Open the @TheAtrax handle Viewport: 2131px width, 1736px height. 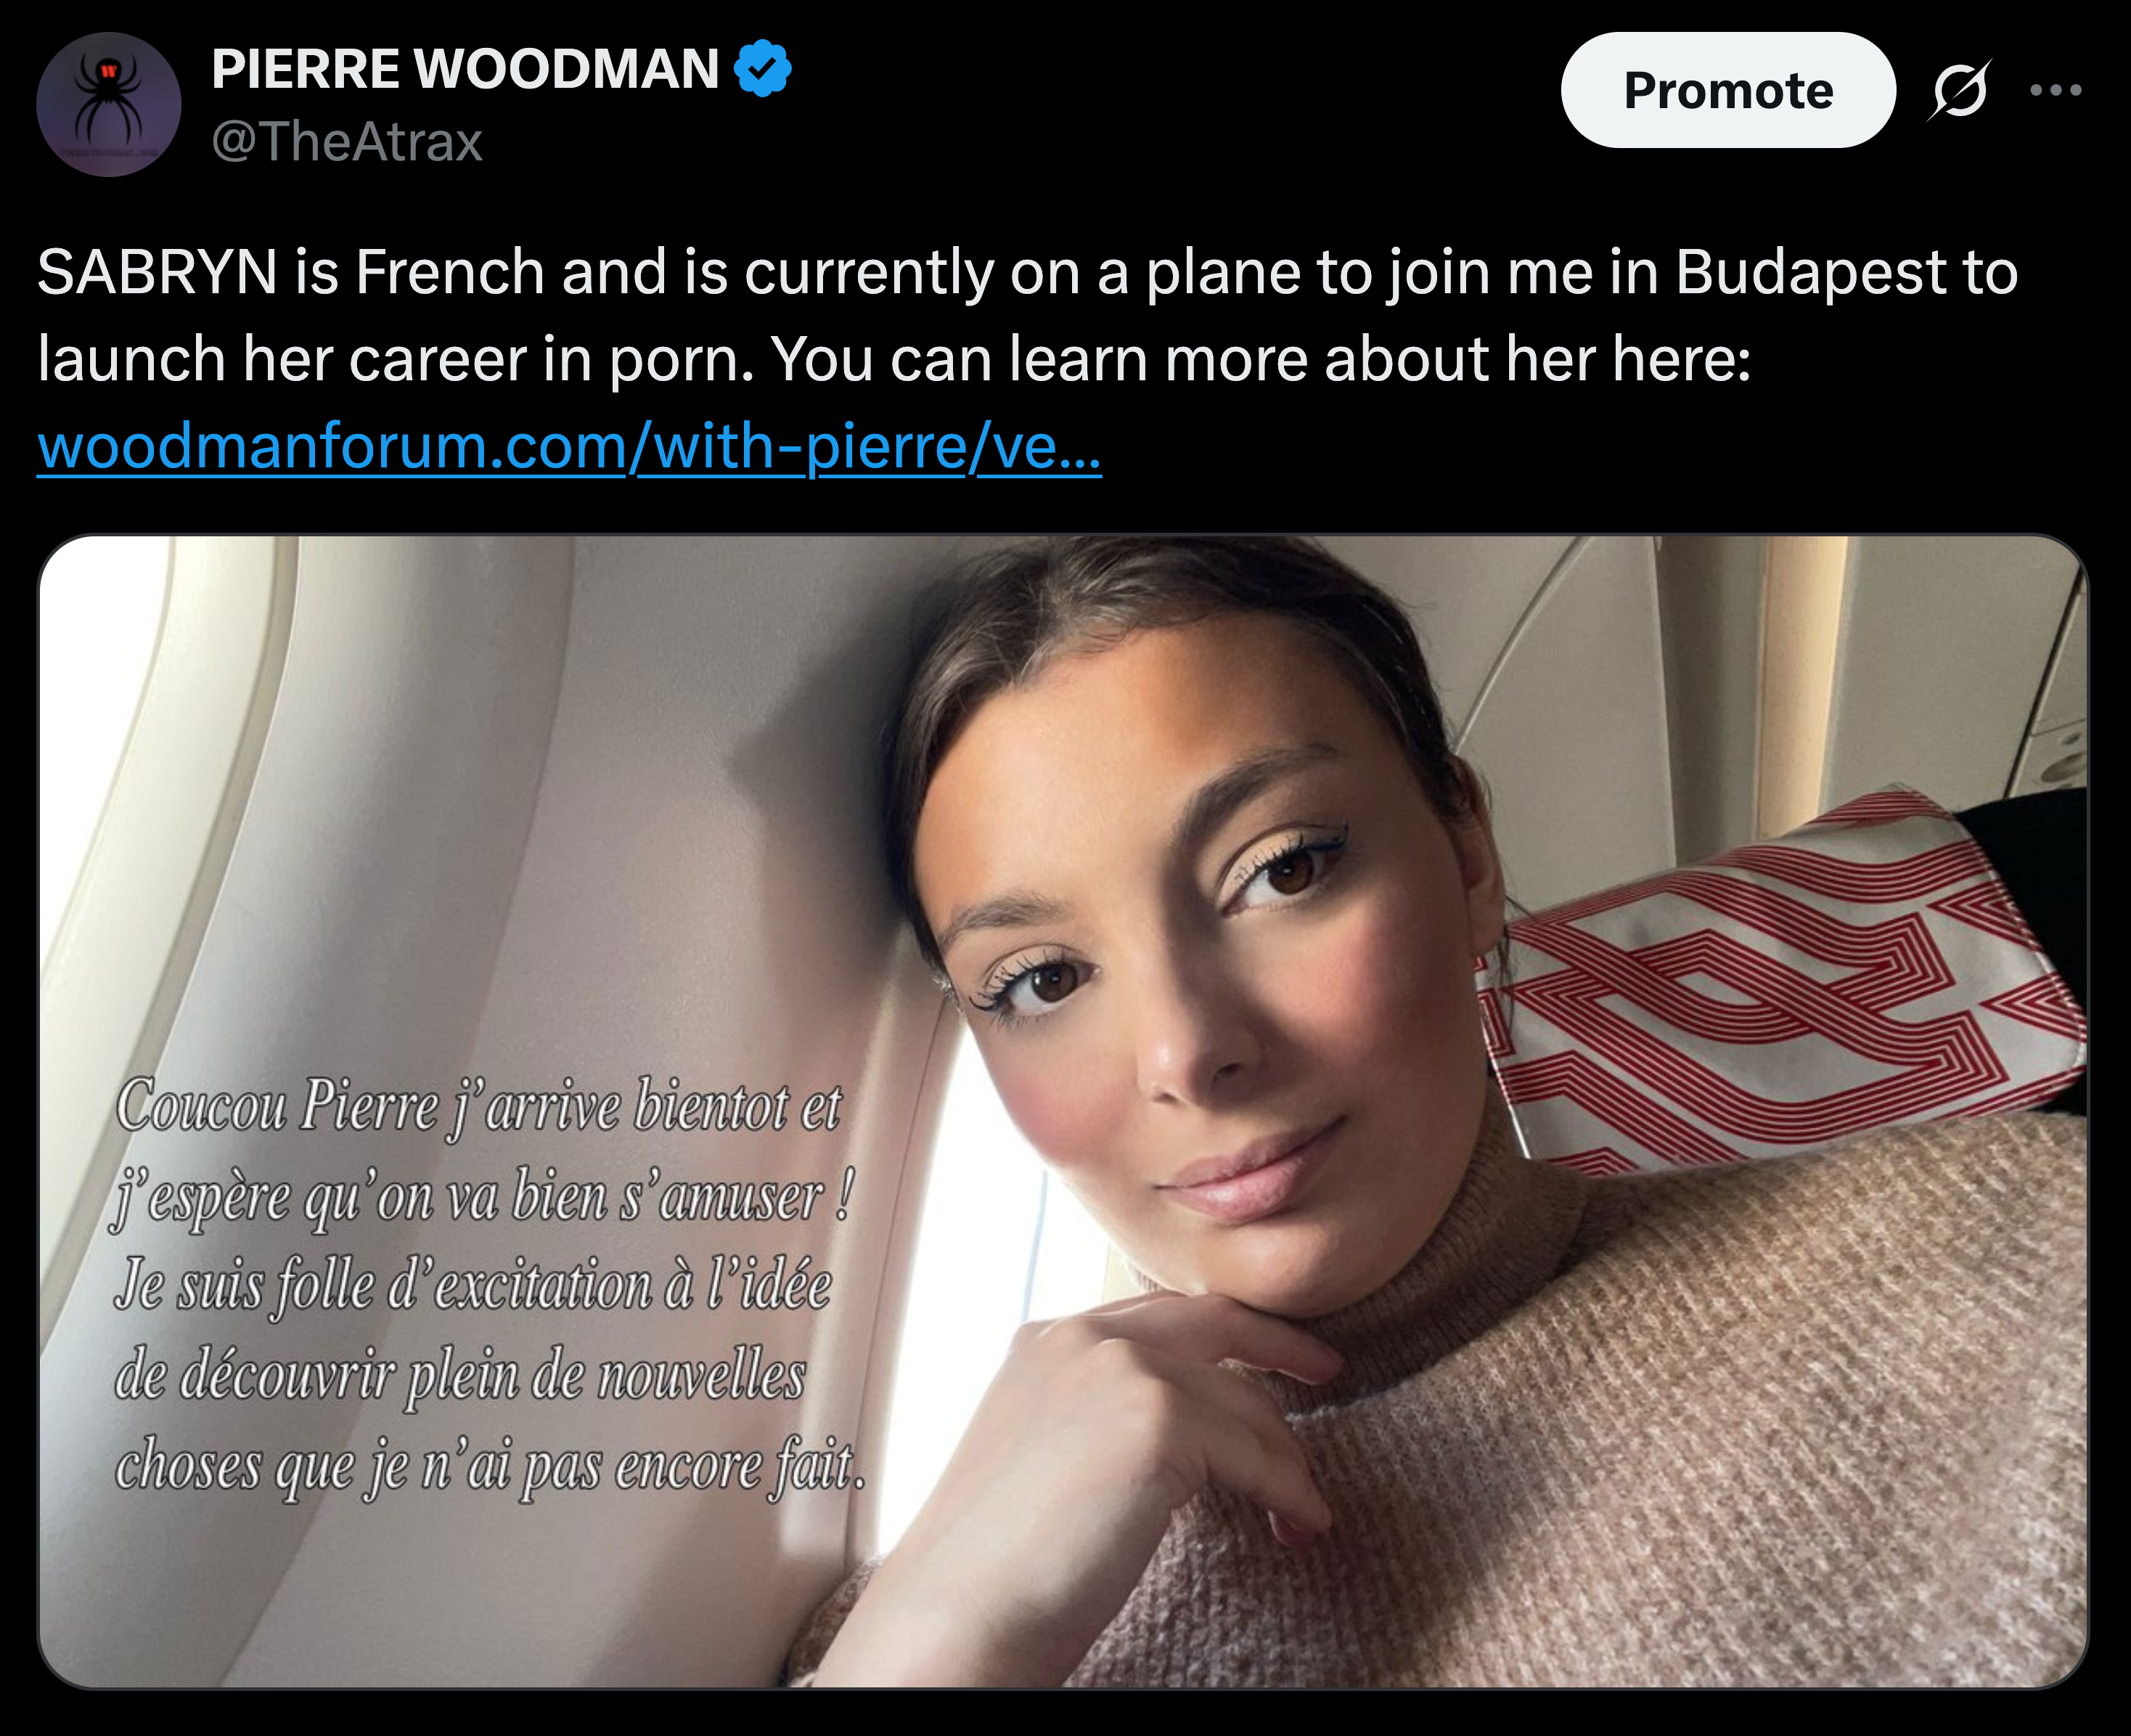[347, 141]
